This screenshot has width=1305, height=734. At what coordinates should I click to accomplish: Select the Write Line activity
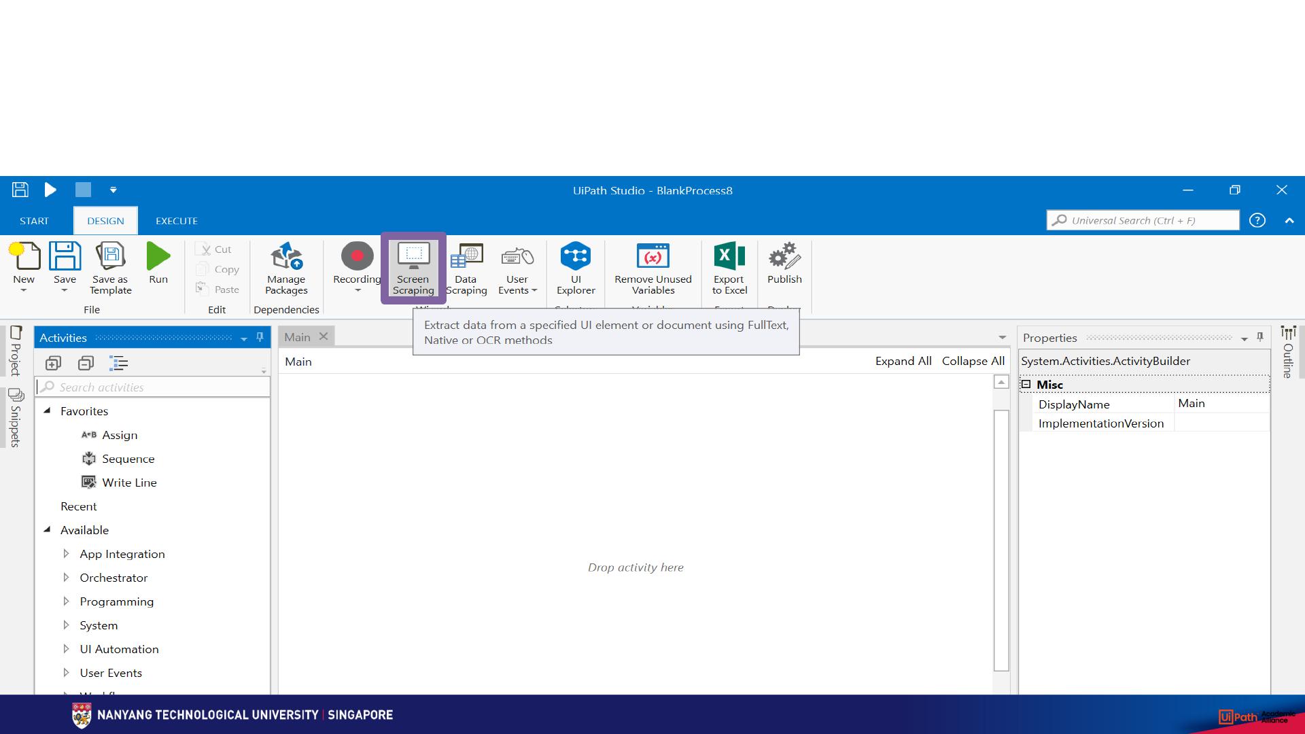click(x=120, y=483)
